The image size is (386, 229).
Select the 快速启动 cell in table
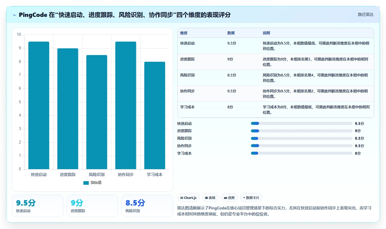click(187, 43)
